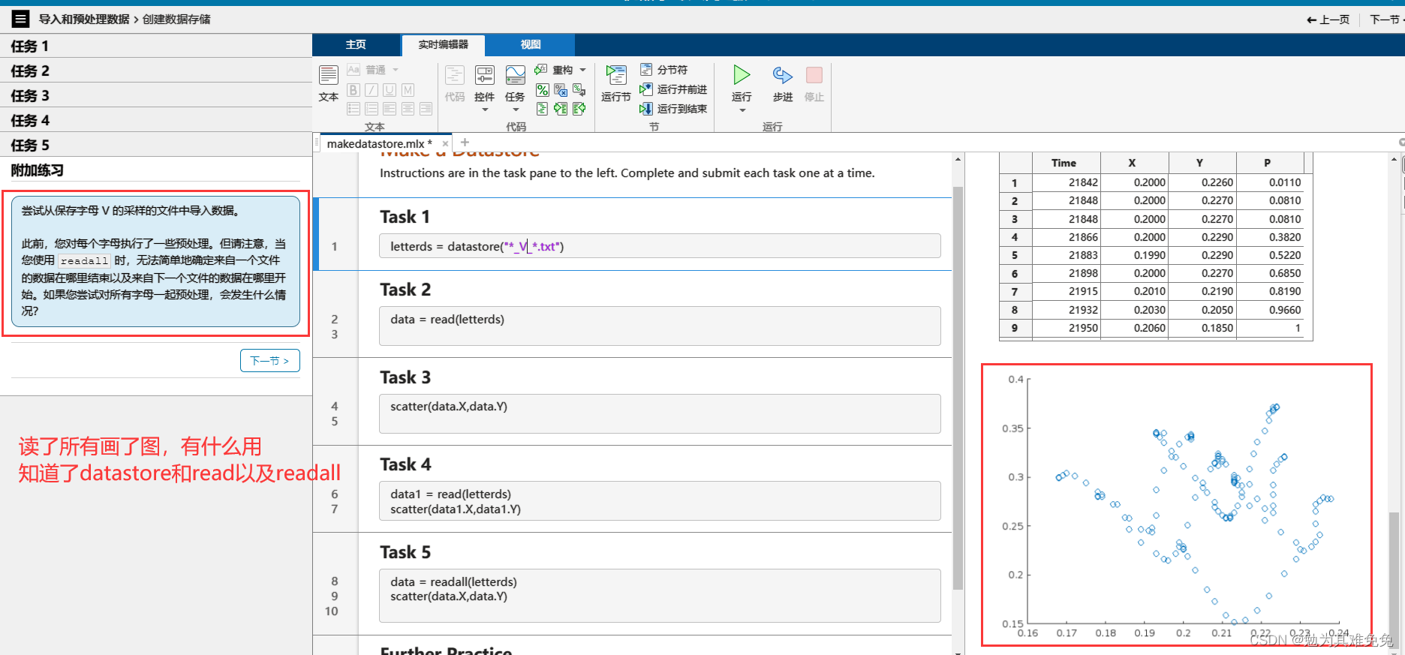Expand 任务 5 section
Viewport: 1405px width, 655px height.
(156, 145)
